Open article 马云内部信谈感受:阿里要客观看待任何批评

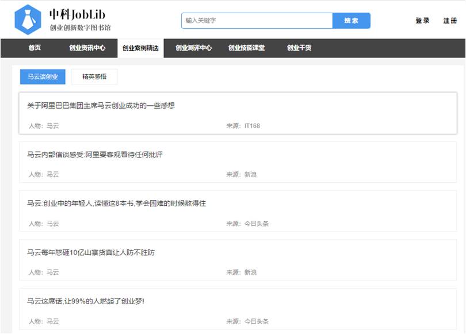(x=95, y=155)
